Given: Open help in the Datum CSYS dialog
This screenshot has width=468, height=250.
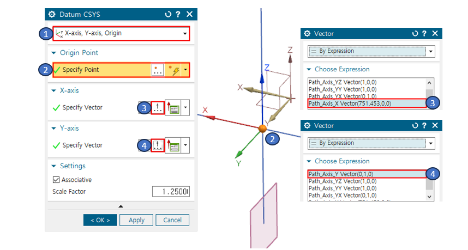Looking at the screenshot, I should coord(178,15).
